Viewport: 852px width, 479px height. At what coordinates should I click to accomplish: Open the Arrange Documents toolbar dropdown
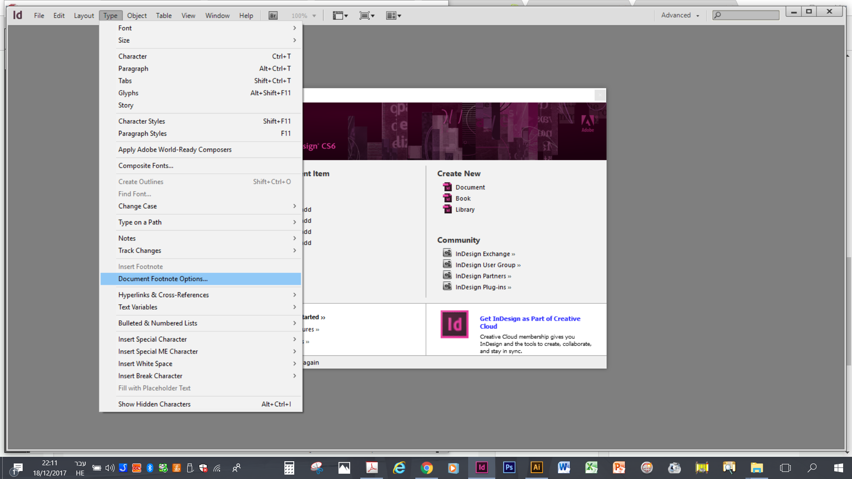394,16
